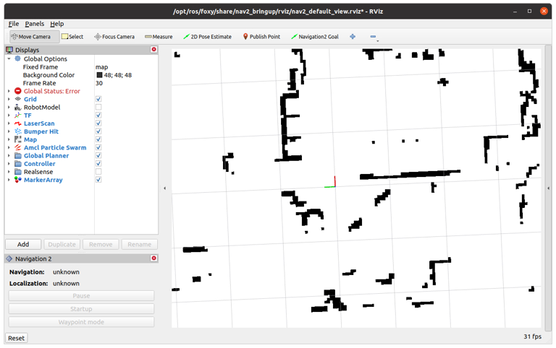This screenshot has width=556, height=348.
Task: Click the Grid display icon
Action: coord(17,99)
